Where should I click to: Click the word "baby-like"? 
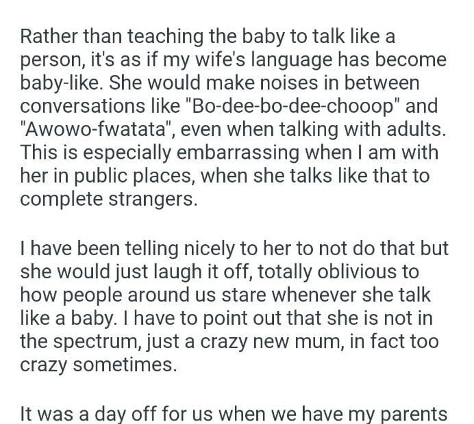59,83
